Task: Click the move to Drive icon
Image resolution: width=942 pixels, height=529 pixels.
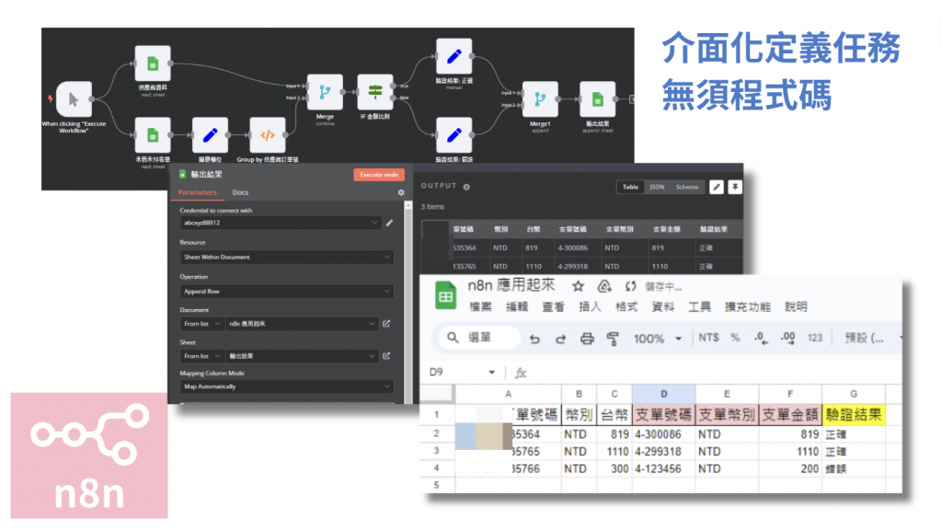Action: (604, 286)
